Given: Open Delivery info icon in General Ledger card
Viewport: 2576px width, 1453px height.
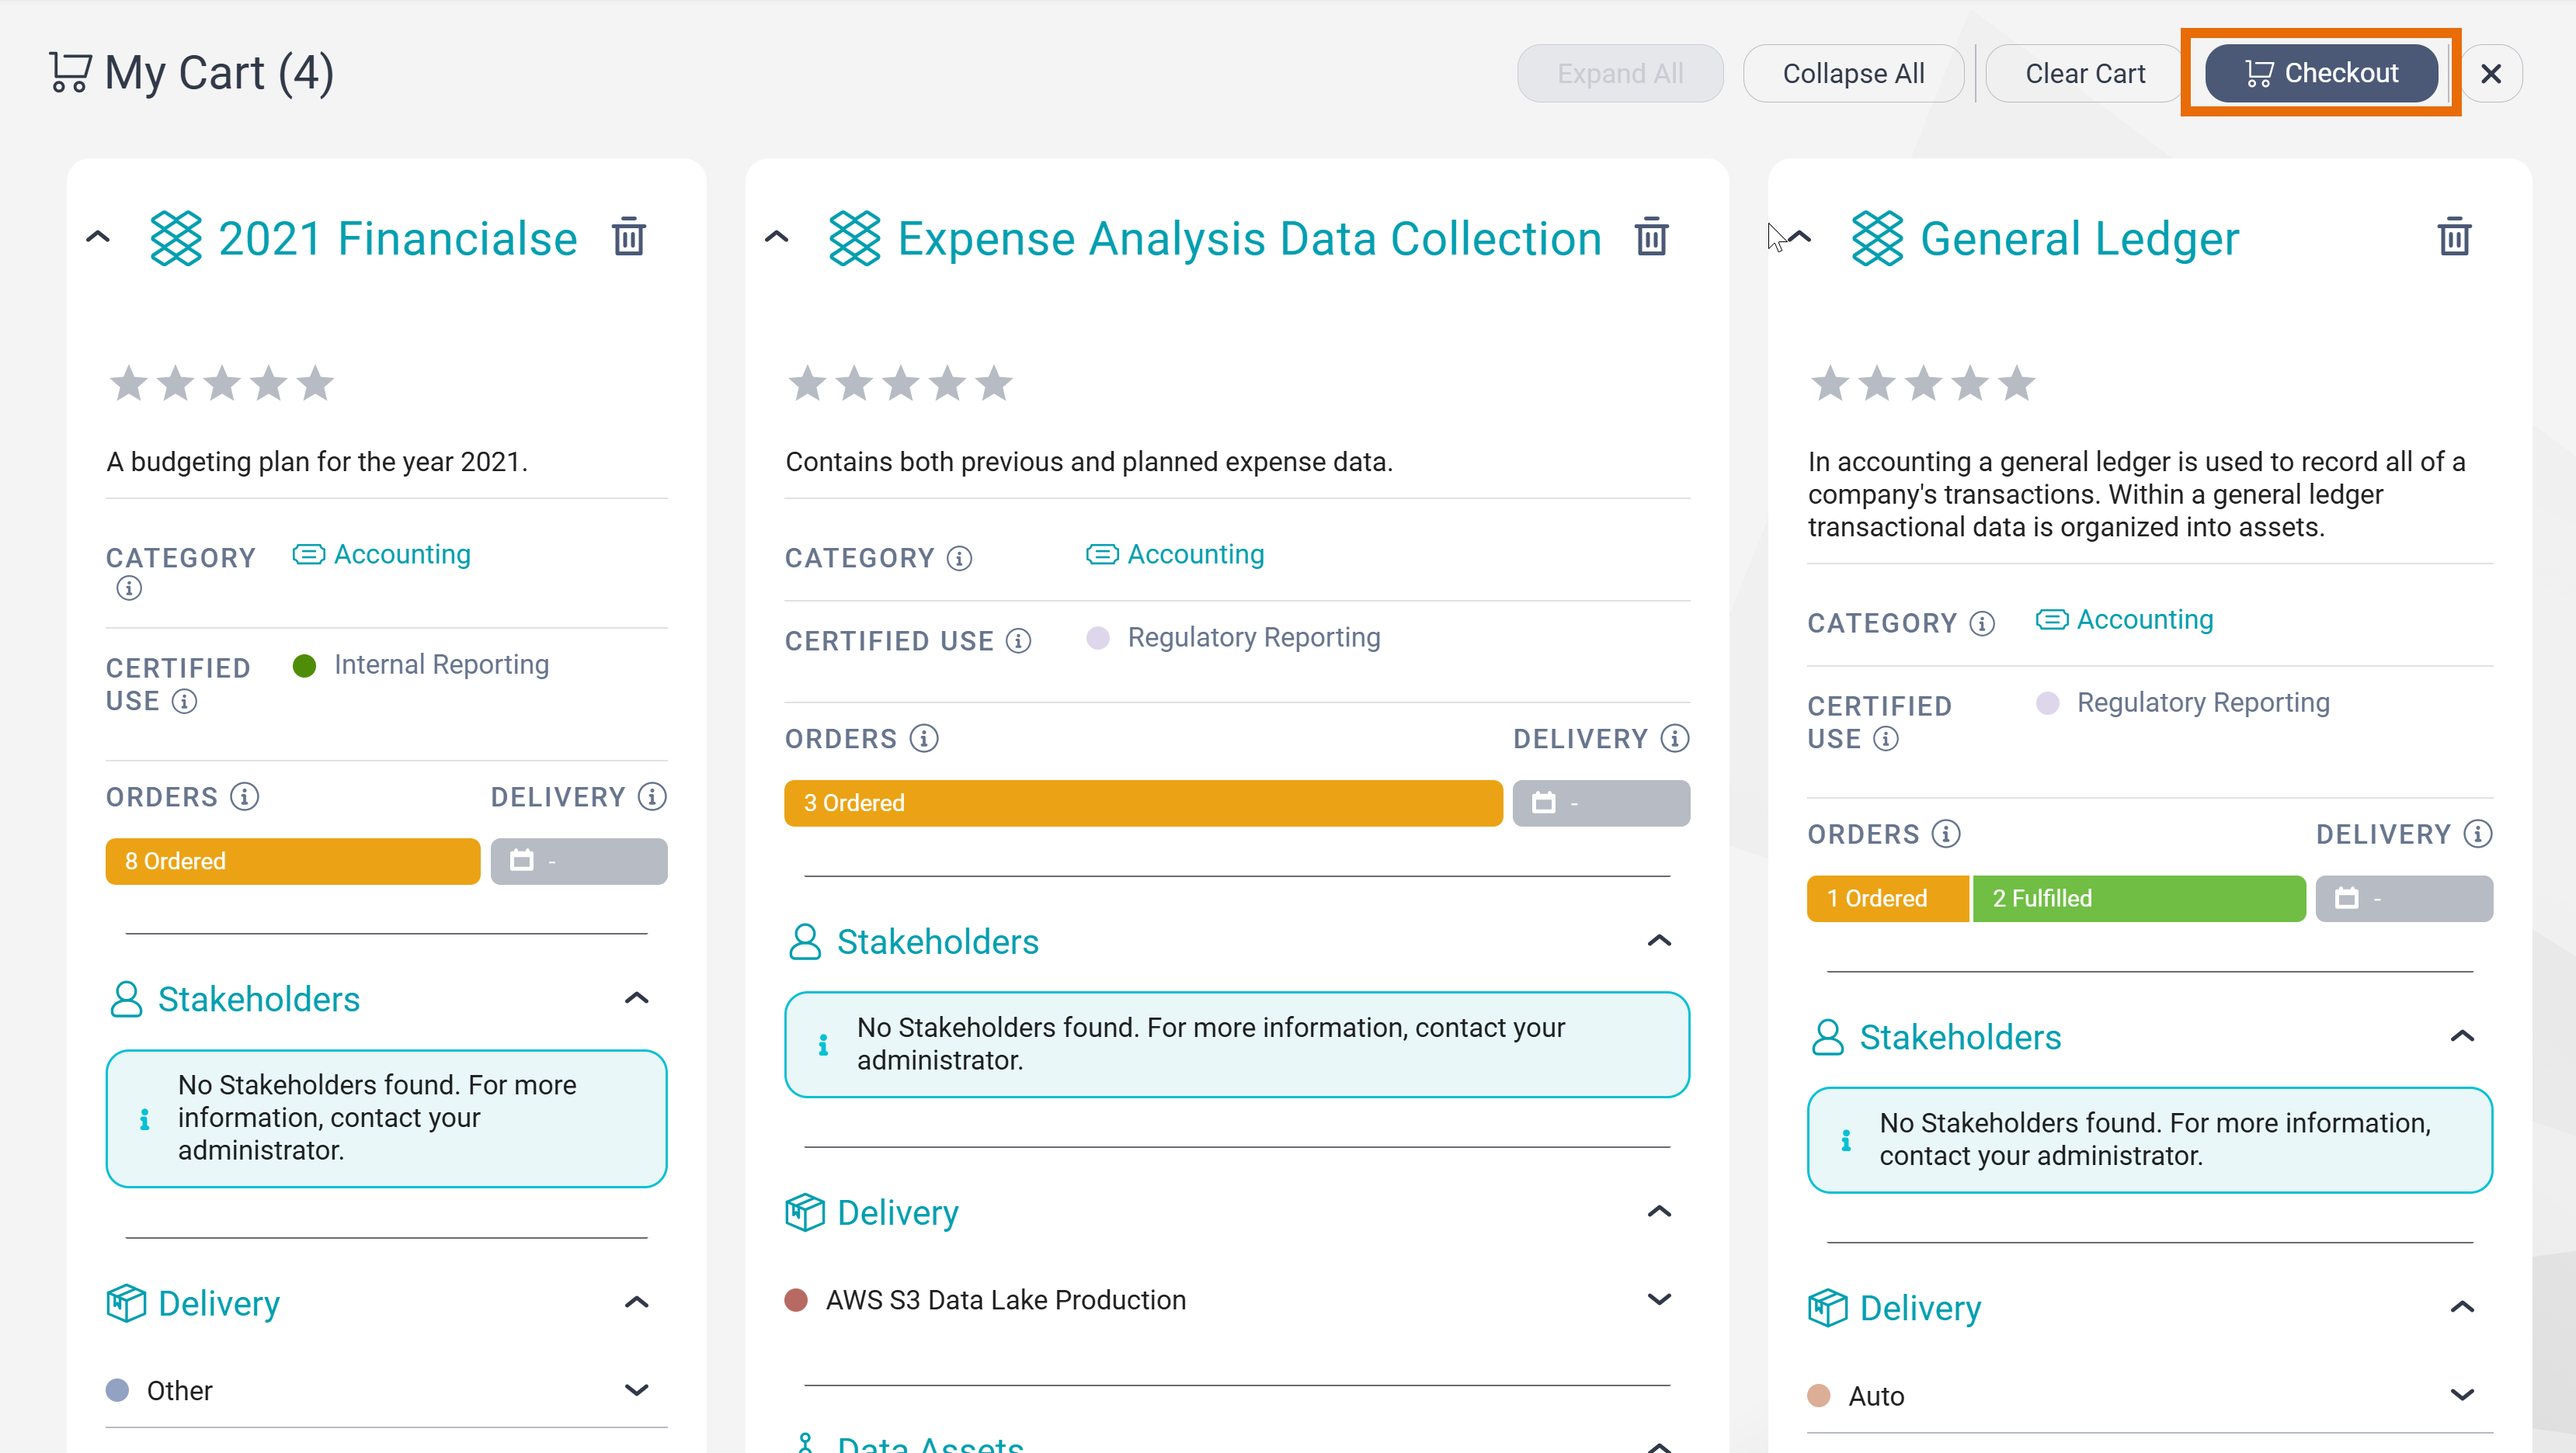Looking at the screenshot, I should pos(2478,834).
